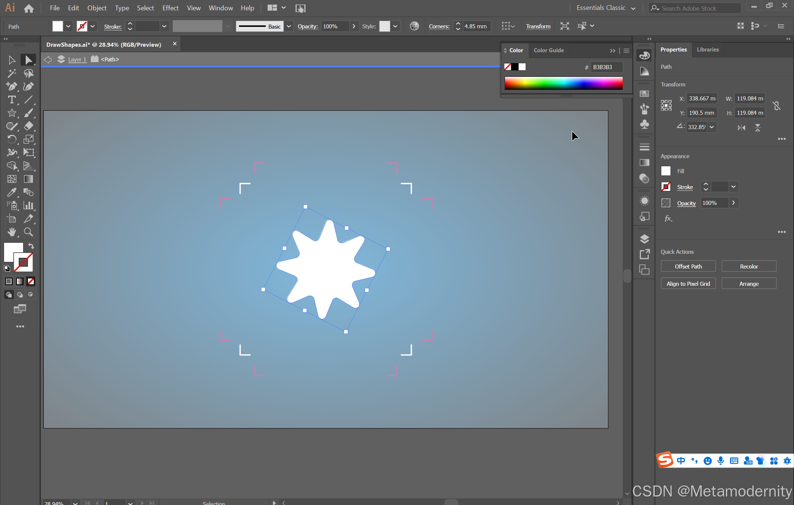Switch to the Color Guide tab
This screenshot has height=505, width=794.
click(548, 50)
